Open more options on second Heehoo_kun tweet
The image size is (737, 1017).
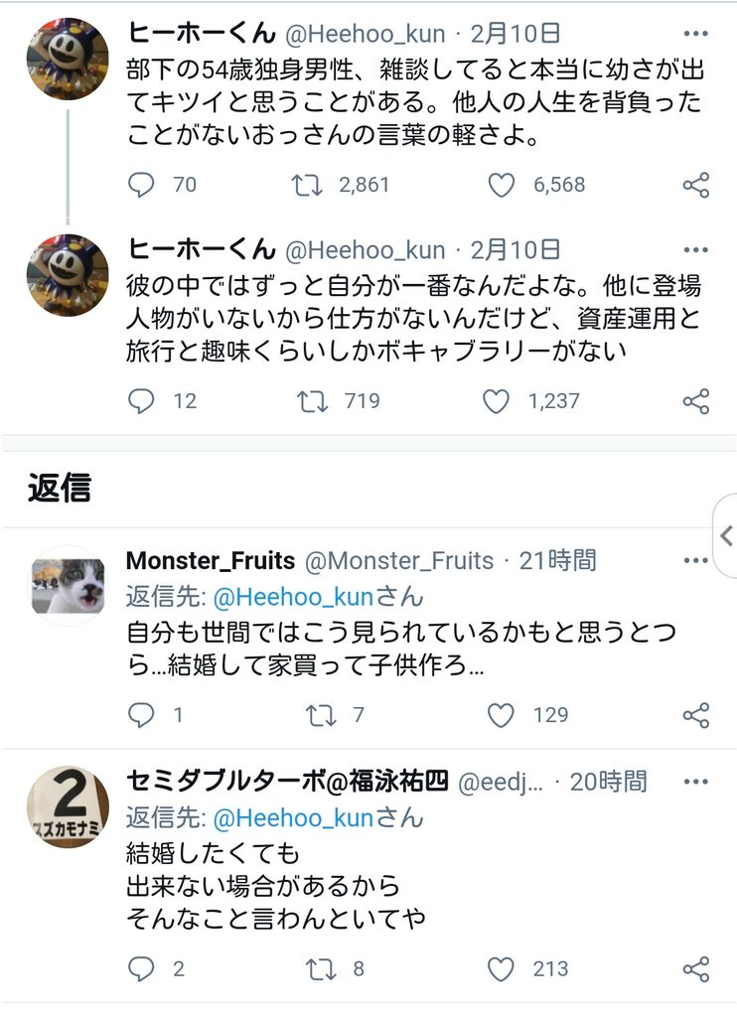695,249
